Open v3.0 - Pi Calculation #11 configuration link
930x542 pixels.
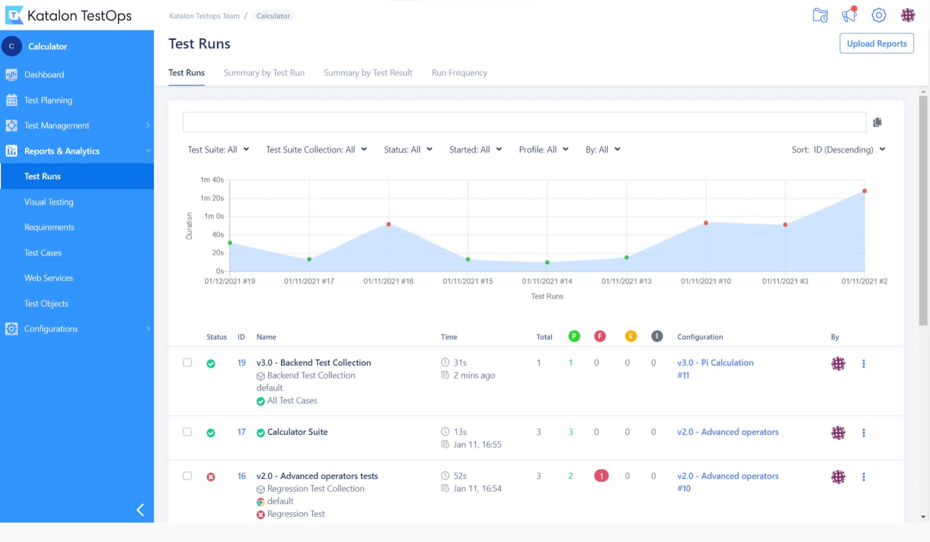pos(715,368)
